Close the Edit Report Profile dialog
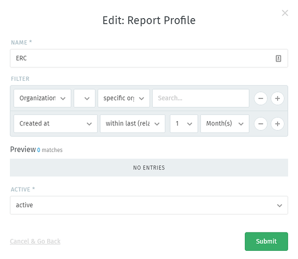Image resolution: width=298 pixels, height=259 pixels. [x=285, y=13]
